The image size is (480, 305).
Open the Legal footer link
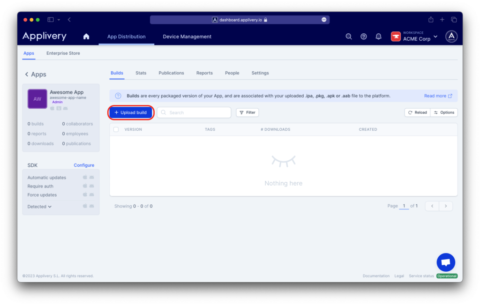click(x=399, y=276)
